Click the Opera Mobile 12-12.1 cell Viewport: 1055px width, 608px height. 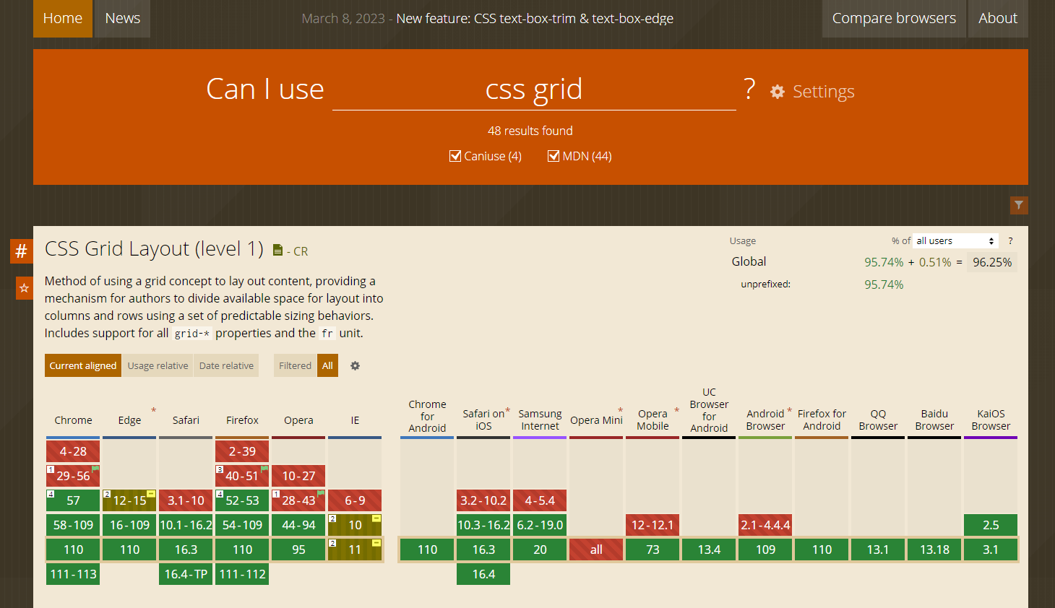(653, 525)
